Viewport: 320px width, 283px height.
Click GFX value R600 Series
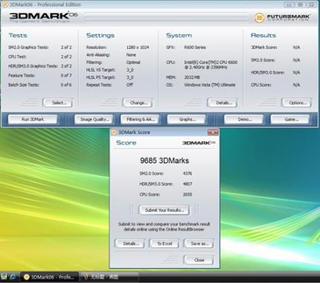(195, 47)
